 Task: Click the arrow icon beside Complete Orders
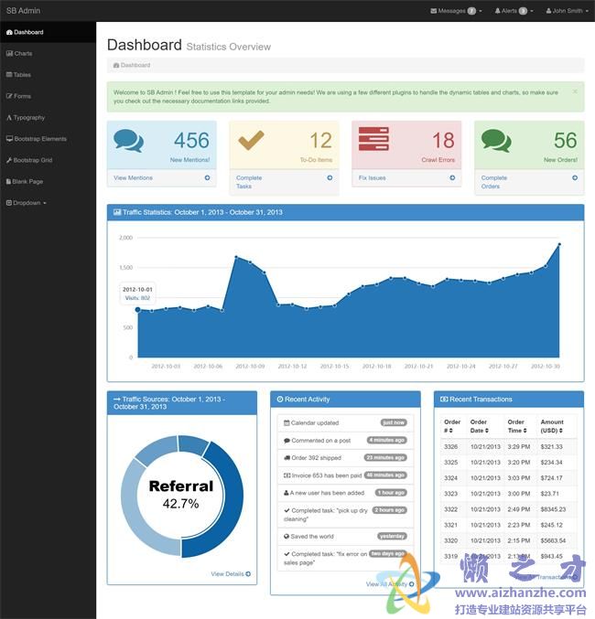575,178
